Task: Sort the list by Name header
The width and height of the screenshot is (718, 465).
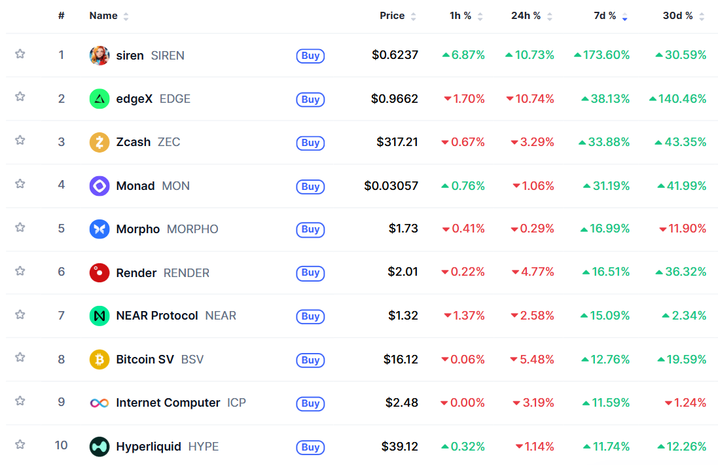Action: 103,16
